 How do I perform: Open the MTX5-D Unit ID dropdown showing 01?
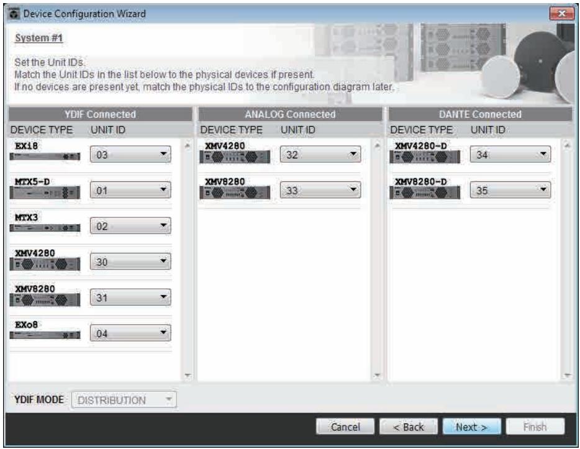coord(130,190)
